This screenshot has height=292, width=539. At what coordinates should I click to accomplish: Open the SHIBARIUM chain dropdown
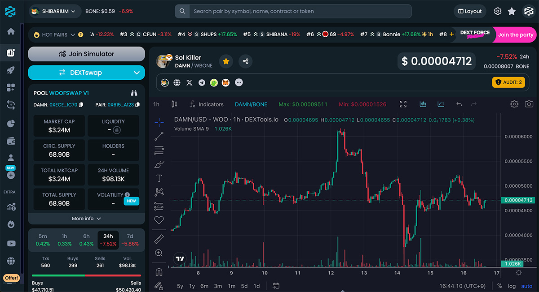click(x=55, y=11)
